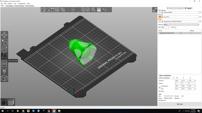Select the Seam painting cube tool

click(x=4, y=78)
